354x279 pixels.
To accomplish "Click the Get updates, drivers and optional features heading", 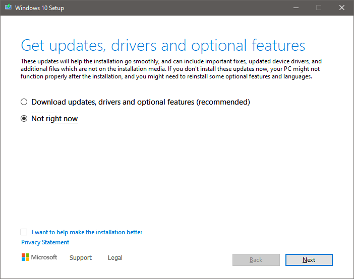I will (163, 46).
